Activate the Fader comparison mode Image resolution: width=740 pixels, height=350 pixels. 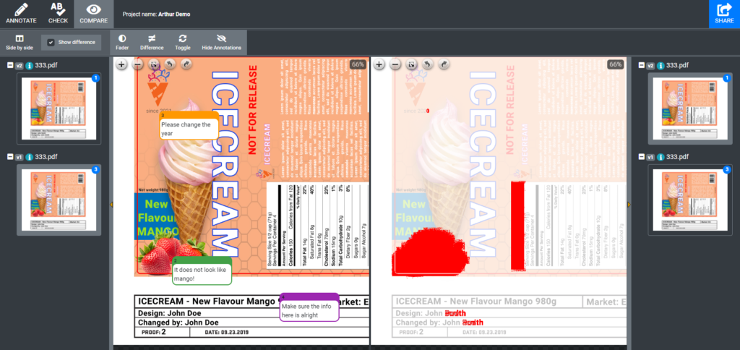(122, 43)
